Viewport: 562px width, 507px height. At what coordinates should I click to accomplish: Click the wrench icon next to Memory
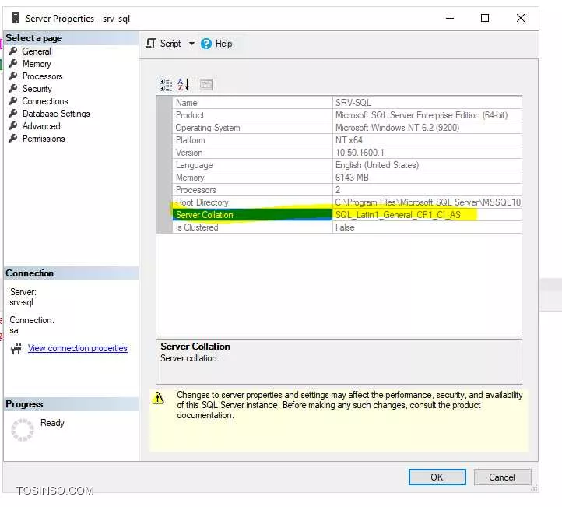13,63
